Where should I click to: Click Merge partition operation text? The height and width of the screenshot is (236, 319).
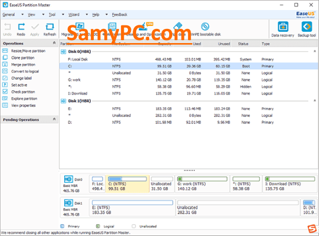coord(23,64)
